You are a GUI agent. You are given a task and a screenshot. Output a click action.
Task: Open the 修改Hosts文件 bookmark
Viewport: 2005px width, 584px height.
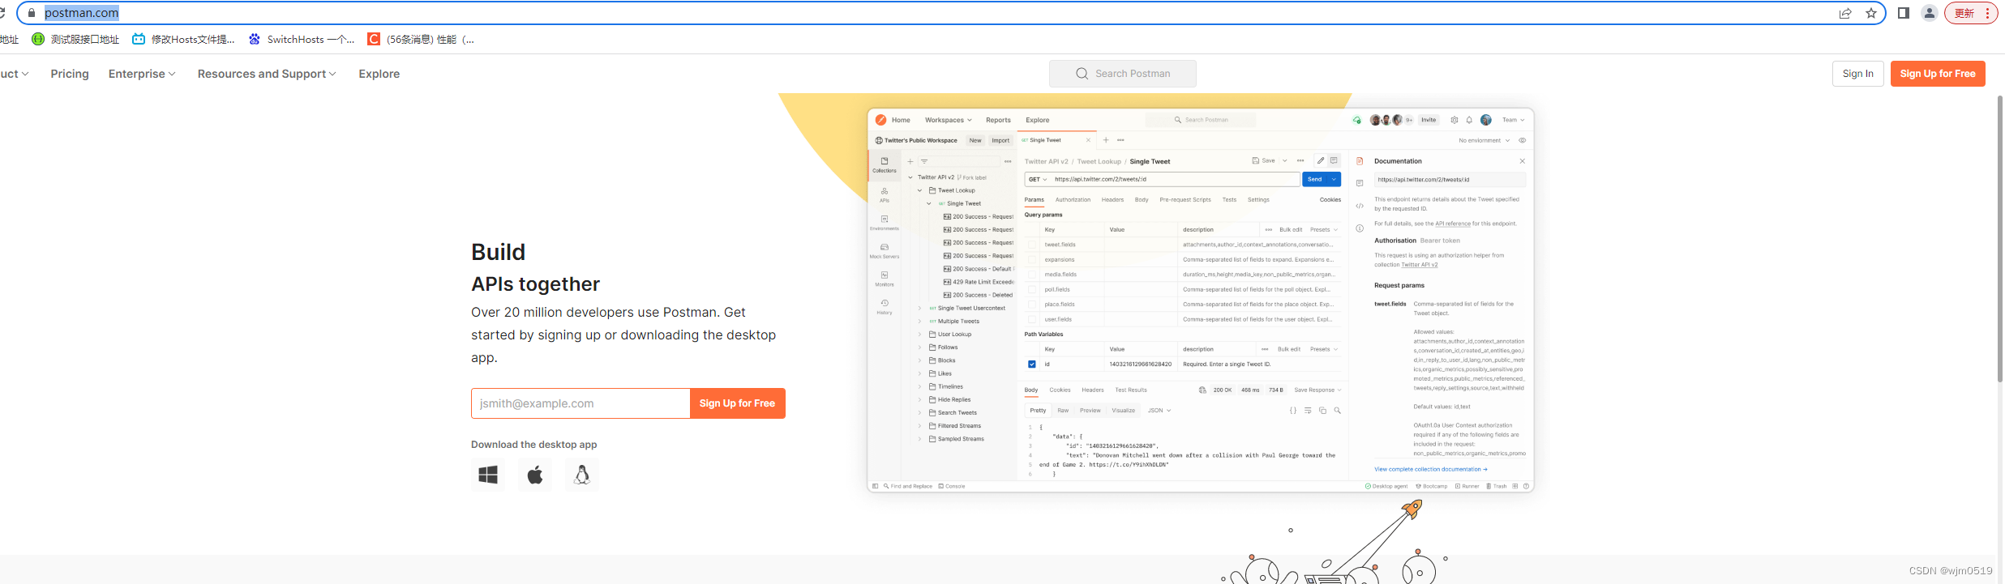pyautogui.click(x=183, y=39)
